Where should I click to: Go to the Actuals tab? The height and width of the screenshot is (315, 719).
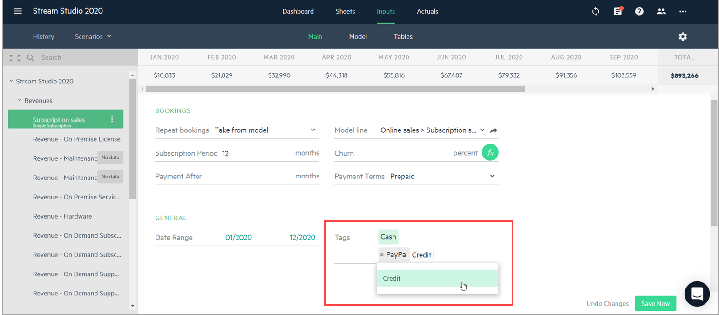tap(427, 11)
